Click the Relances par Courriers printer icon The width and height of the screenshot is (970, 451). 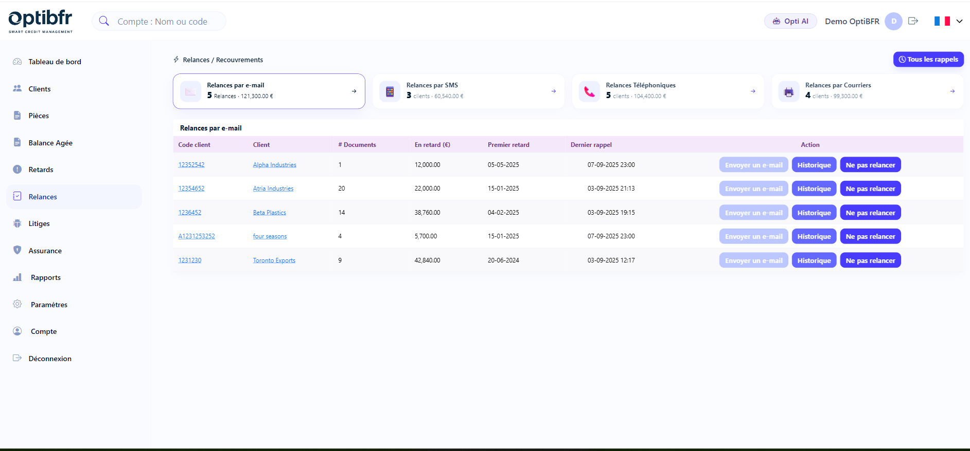click(788, 92)
